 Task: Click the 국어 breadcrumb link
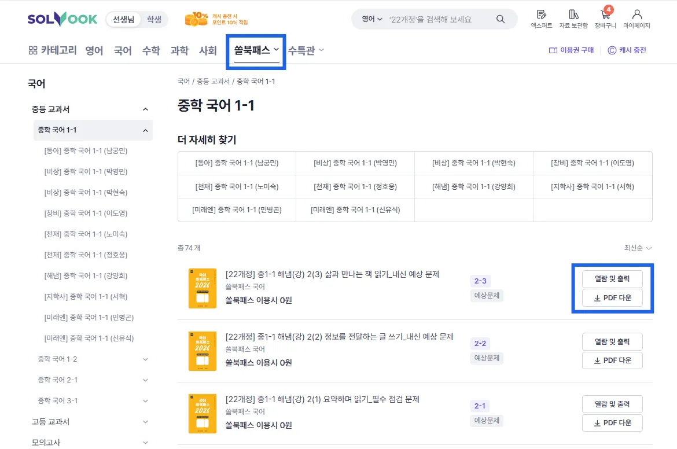(183, 81)
